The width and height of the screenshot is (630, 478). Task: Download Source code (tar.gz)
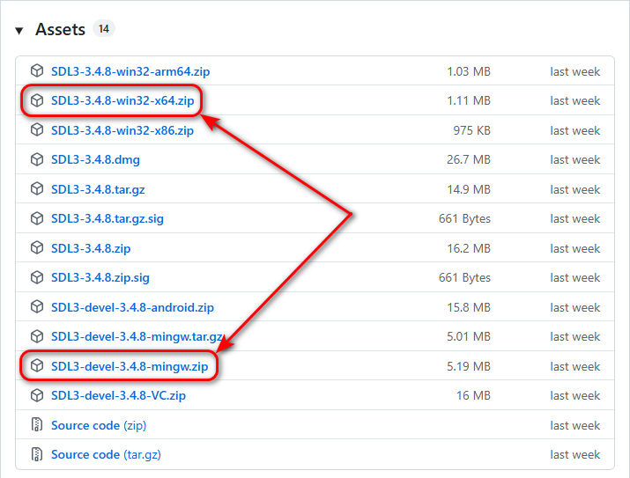click(x=106, y=455)
